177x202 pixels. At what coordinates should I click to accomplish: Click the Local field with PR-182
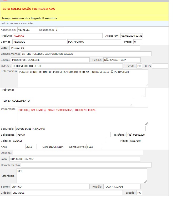74,48
